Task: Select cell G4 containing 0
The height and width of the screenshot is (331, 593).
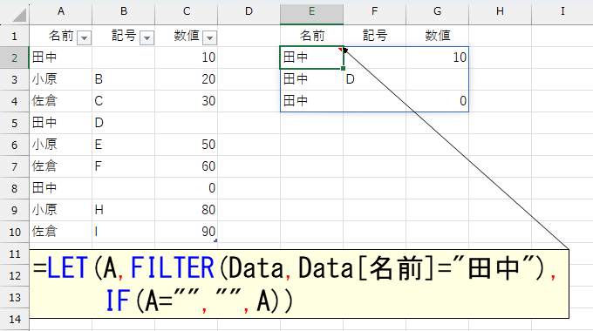Action: [x=437, y=101]
